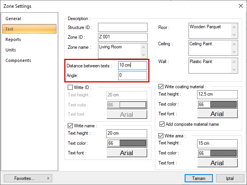Switch to the Reports section
This screenshot has width=247, height=185.
pos(14,39)
